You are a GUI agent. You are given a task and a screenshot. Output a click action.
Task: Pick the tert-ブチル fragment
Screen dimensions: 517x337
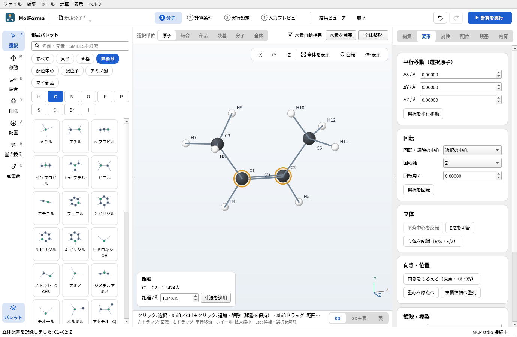coord(75,172)
